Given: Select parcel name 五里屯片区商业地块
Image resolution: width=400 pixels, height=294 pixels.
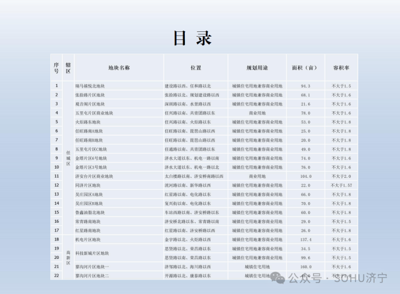Looking at the screenshot, I should (x=94, y=113).
